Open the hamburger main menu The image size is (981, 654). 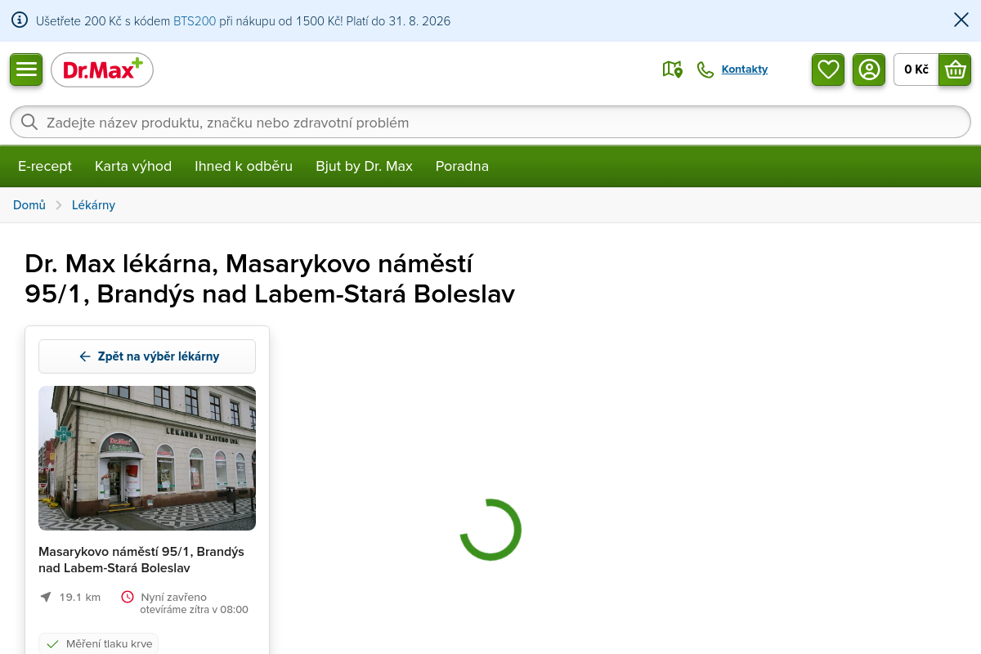(x=26, y=69)
